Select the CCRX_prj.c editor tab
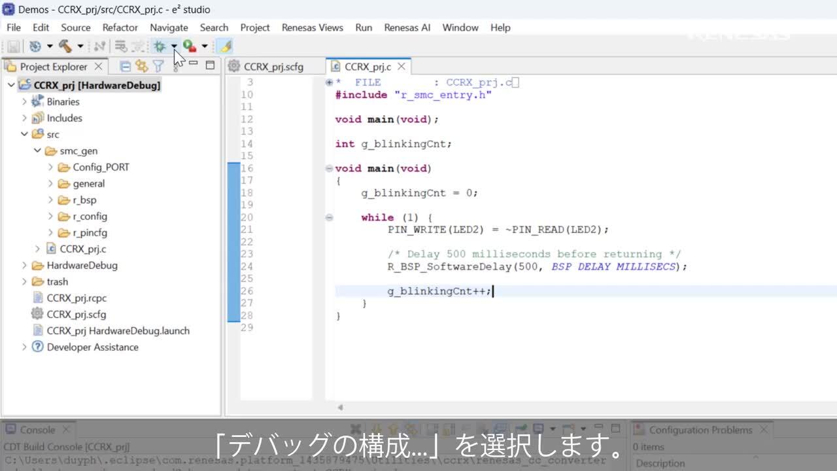 (367, 67)
